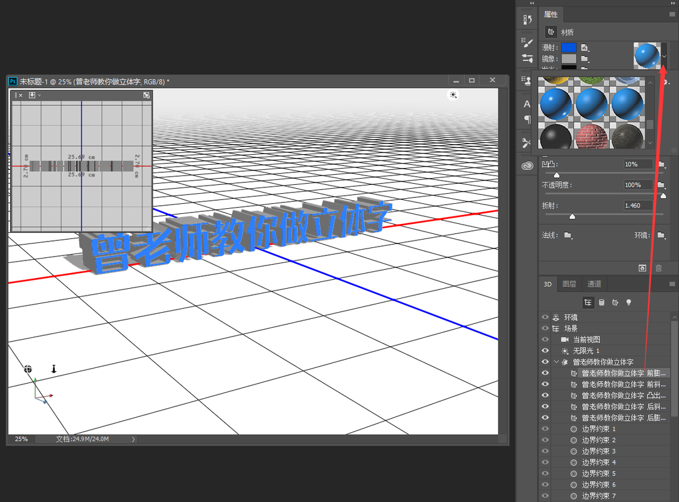
Task: Switch to the 图层 layers tab
Action: coord(569,284)
